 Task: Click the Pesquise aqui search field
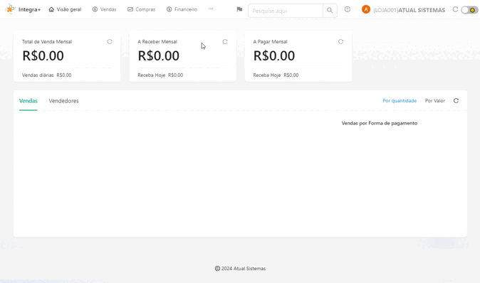(x=286, y=11)
